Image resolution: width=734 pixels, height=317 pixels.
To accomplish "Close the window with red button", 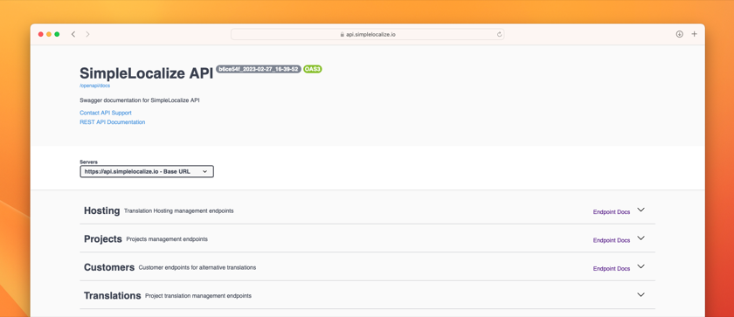I will 41,34.
